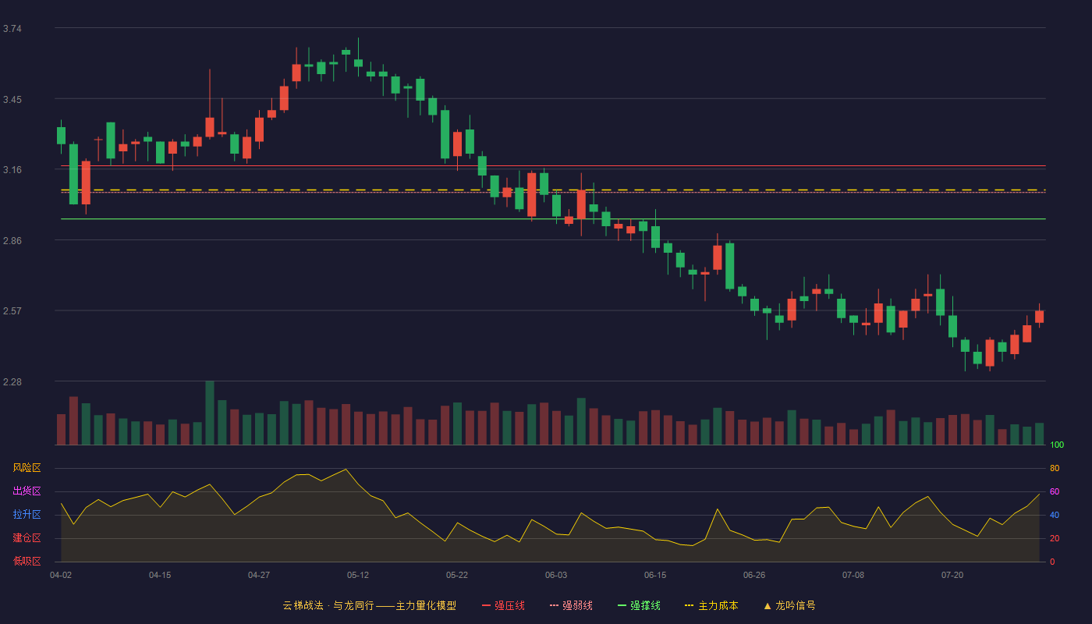Click the 风险区 zone label
The width and height of the screenshot is (1092, 624).
pos(27,468)
